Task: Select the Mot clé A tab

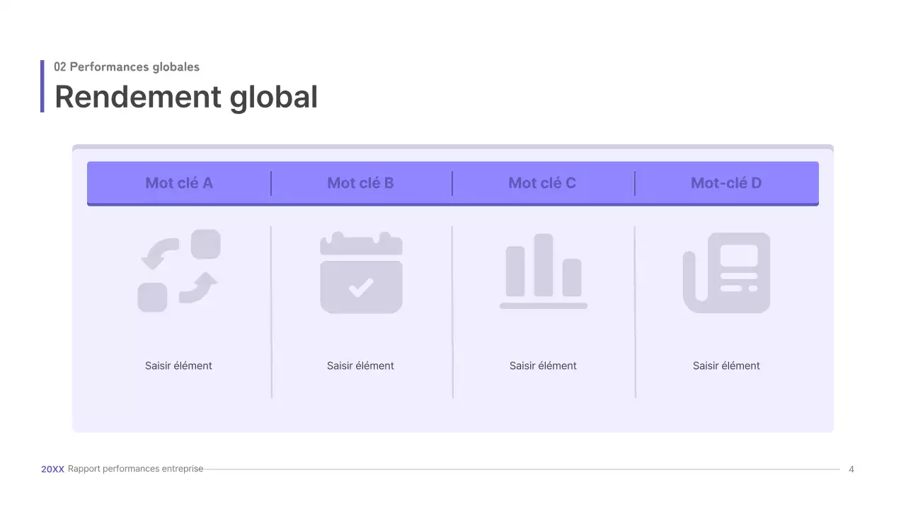Action: pos(178,183)
